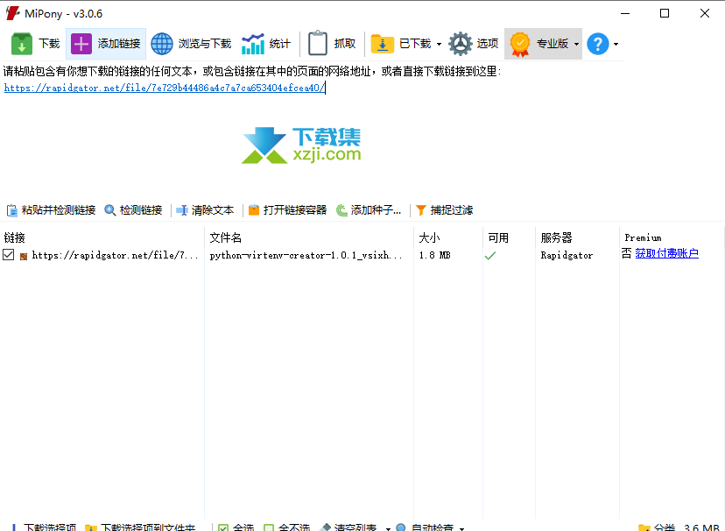Screen dimensions: 725x531
Task: Click 全不选 deselect-all at the bottom bar
Action: 286,527
